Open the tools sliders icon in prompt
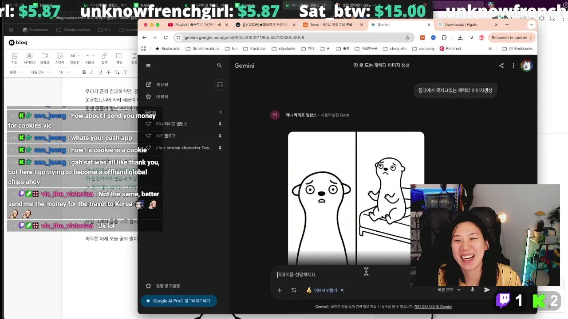This screenshot has height=319, width=568. [294, 290]
